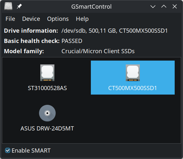Click the Drive information label
This screenshot has width=183, height=159.
click(x=31, y=31)
